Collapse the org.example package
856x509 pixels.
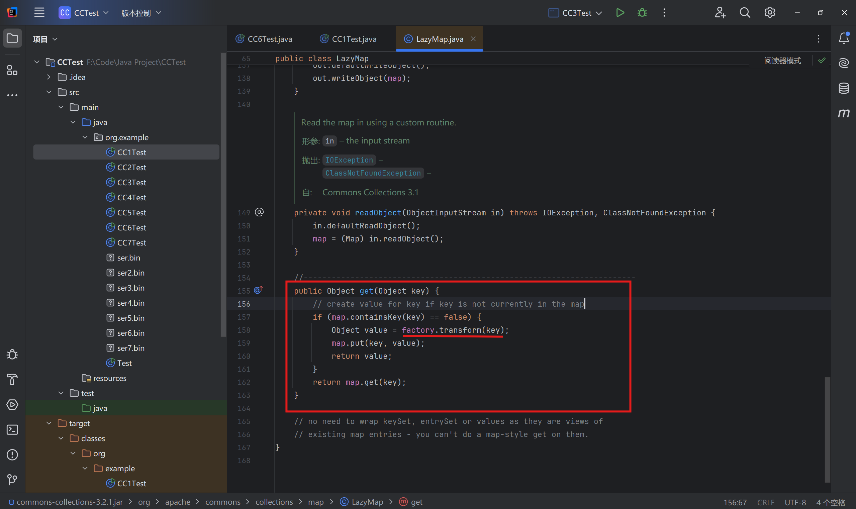coord(85,137)
